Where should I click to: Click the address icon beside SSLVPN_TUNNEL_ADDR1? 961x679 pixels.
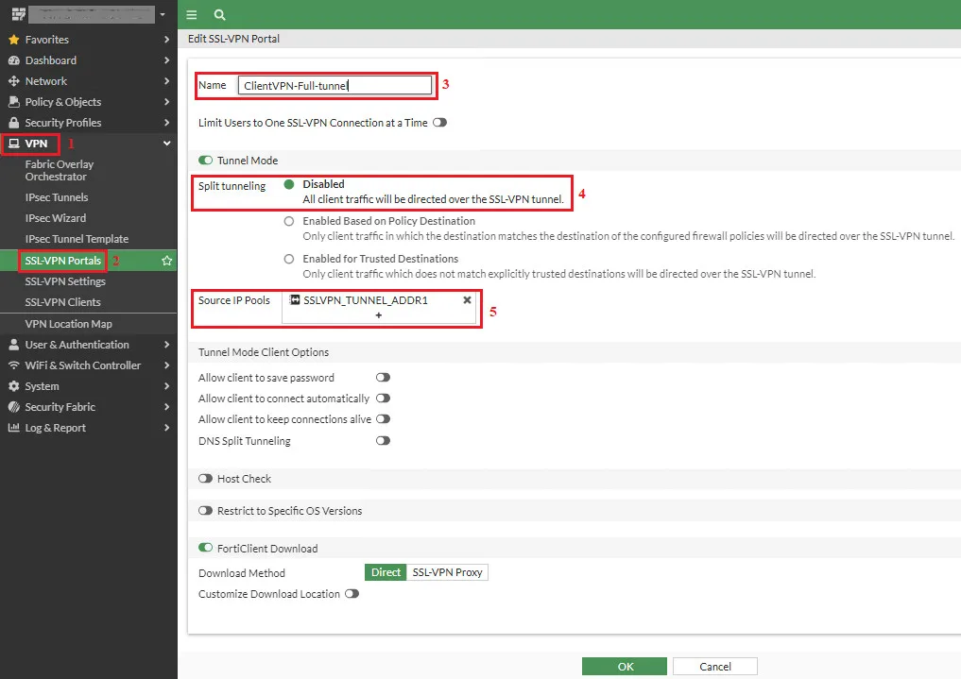[x=295, y=300]
